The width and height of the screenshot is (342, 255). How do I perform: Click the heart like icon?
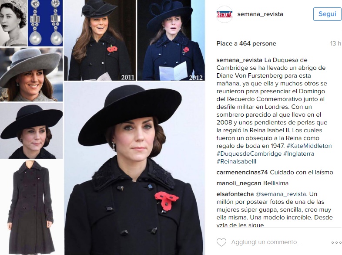pos(221,242)
